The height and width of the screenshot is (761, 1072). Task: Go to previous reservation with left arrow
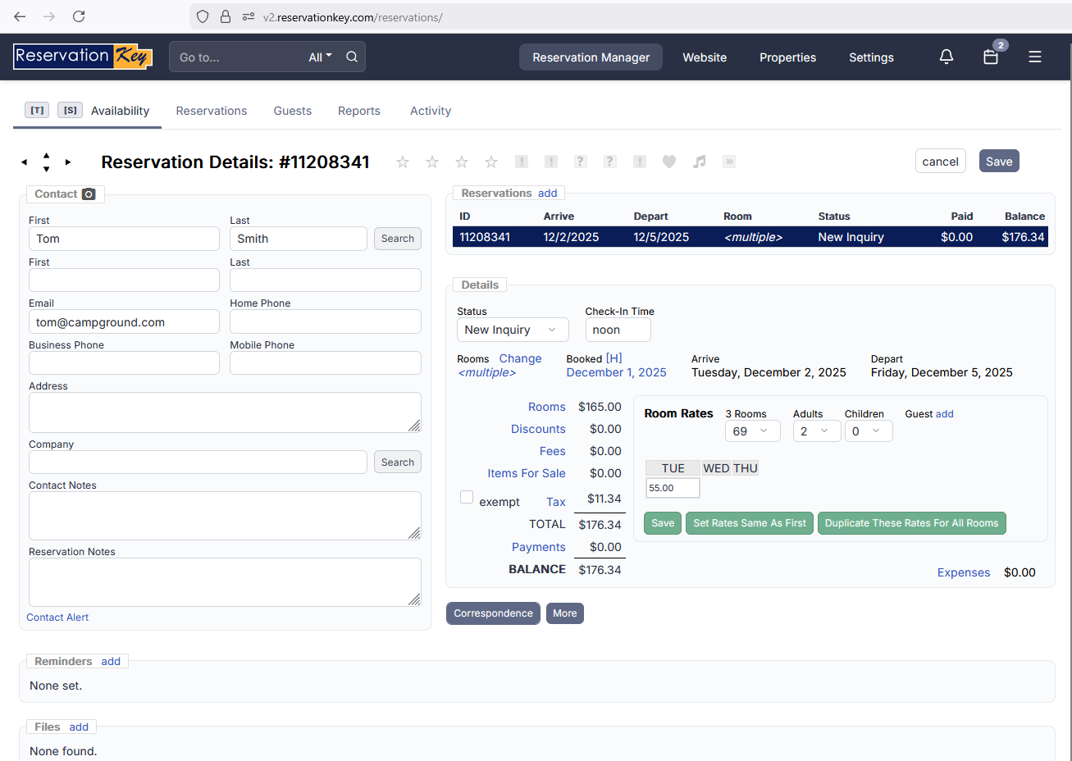pos(25,162)
